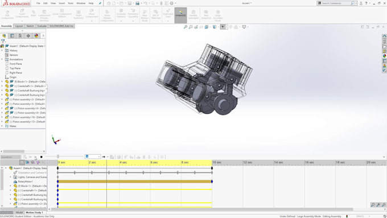Click the print icon in the top toolbar
Image resolution: width=387 pixels, height=218 pixels.
click(138, 3)
